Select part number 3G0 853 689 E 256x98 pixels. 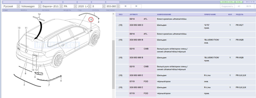(136, 75)
